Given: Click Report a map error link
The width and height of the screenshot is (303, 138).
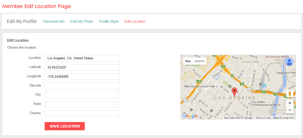Looking at the screenshot, I should 284,118.
